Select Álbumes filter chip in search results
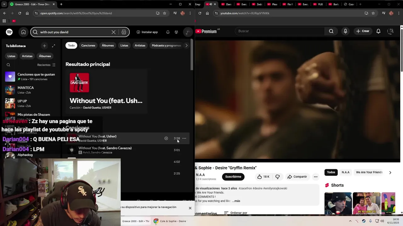The width and height of the screenshot is (403, 226). tap(108, 46)
